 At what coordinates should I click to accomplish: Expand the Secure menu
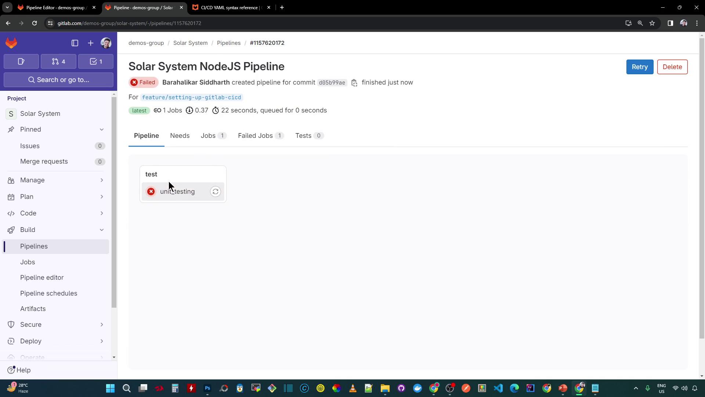coord(102,325)
